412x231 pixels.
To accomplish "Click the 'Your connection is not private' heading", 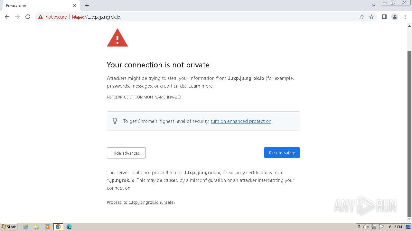I will tap(158, 65).
